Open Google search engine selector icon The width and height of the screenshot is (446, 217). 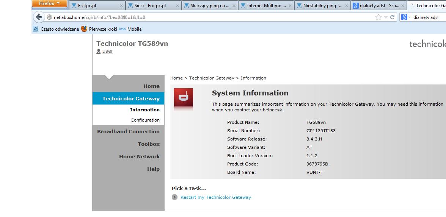coord(404,17)
